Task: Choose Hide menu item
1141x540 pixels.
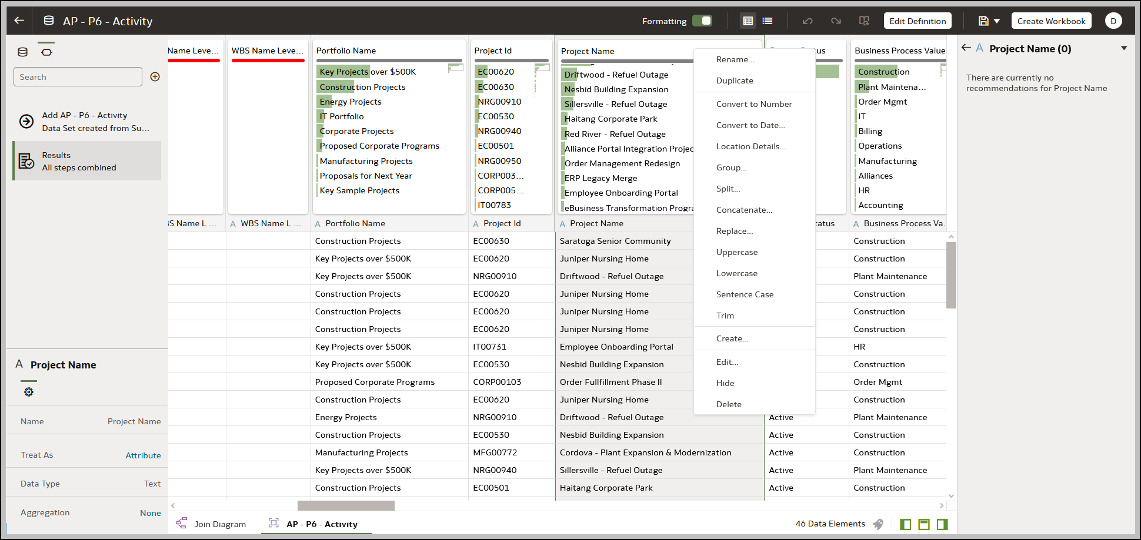Action: pyautogui.click(x=754, y=383)
